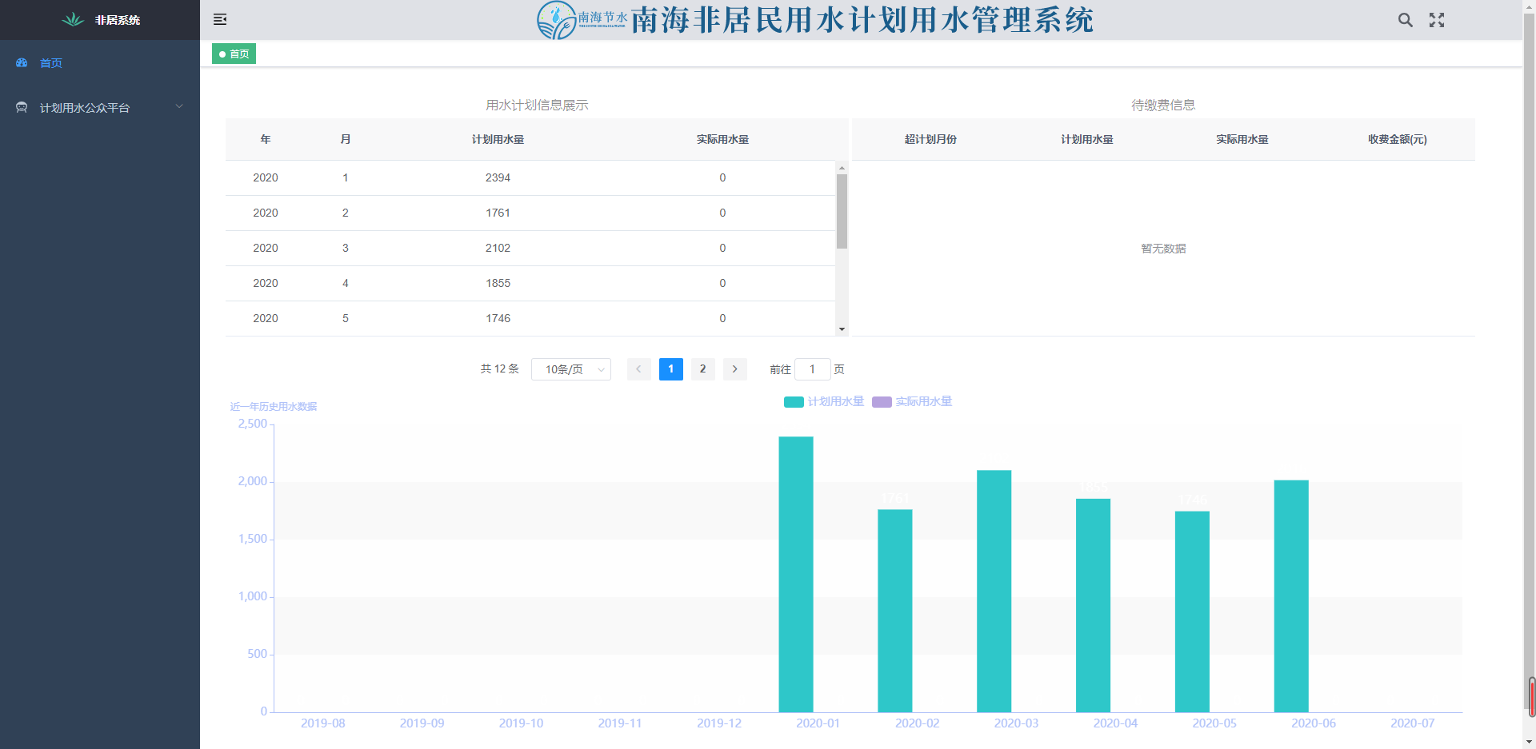This screenshot has width=1536, height=749.
Task: Select the green 首页 tab
Action: pos(234,54)
